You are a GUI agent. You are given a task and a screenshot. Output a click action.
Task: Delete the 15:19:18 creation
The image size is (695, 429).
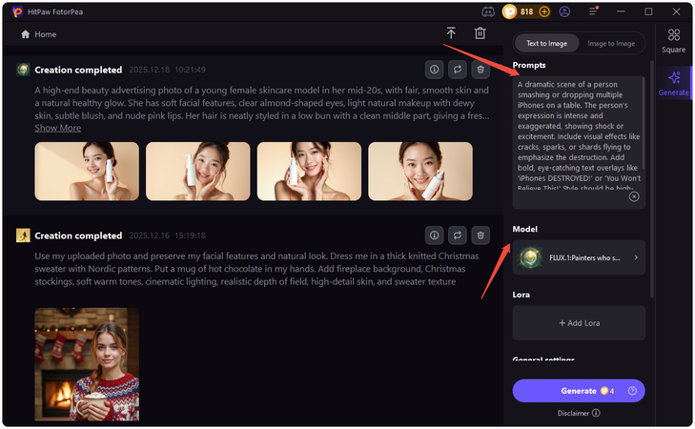click(x=480, y=235)
